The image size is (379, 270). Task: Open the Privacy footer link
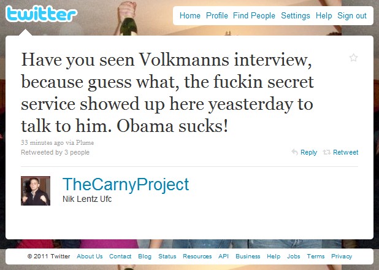[x=342, y=256]
